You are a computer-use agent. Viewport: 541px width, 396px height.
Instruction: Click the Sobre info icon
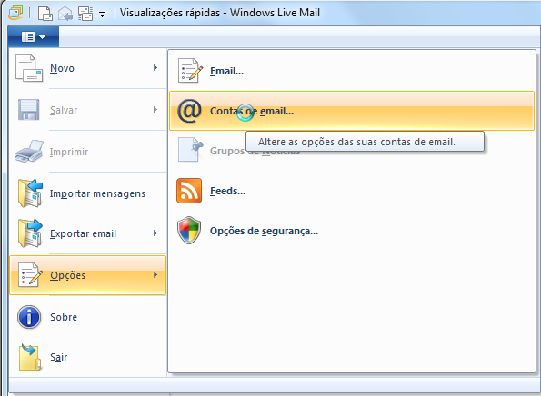tap(29, 317)
